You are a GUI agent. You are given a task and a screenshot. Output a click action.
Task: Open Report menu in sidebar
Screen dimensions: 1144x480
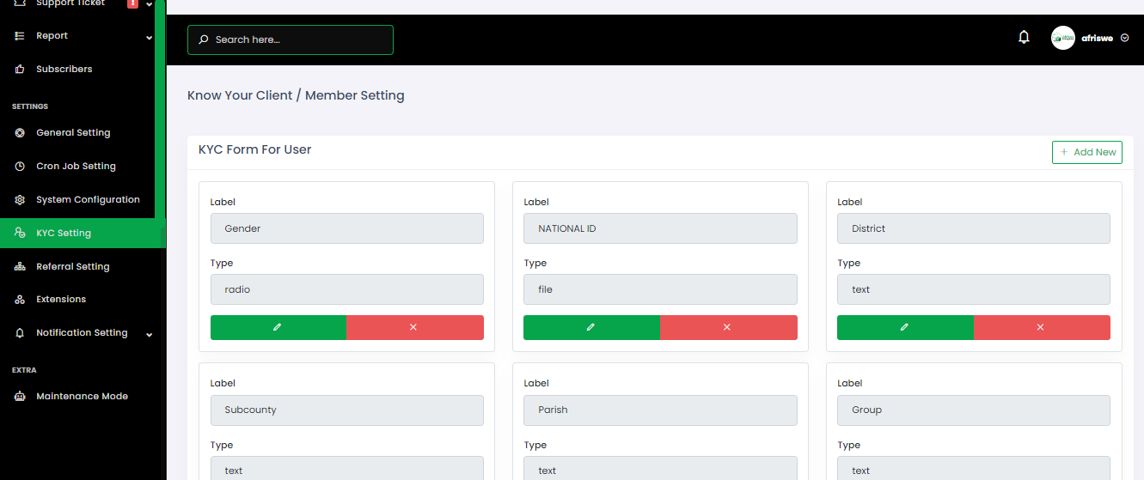(x=83, y=36)
